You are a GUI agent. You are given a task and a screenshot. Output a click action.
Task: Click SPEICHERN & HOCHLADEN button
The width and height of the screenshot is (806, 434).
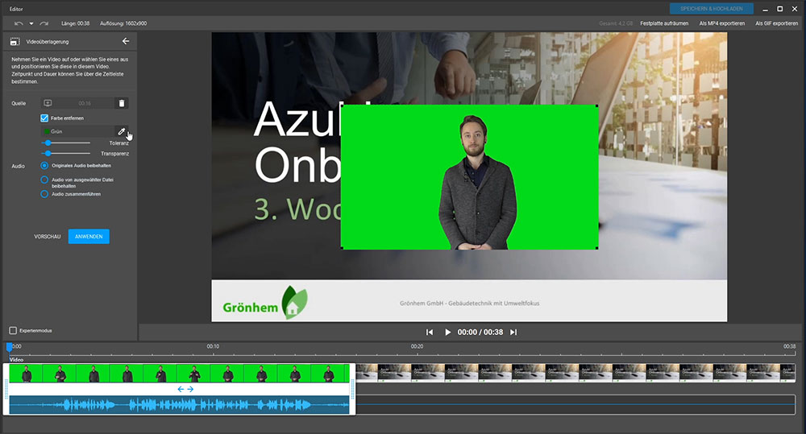(x=712, y=9)
